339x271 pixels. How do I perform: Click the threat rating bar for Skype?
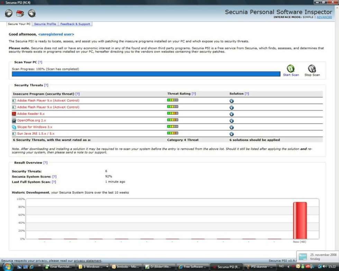tap(173, 126)
